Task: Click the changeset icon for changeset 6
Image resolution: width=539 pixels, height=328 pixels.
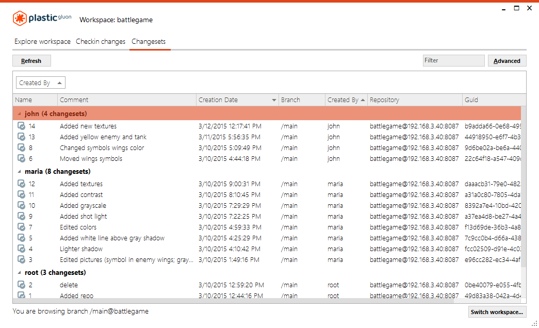Action: pyautogui.click(x=21, y=158)
